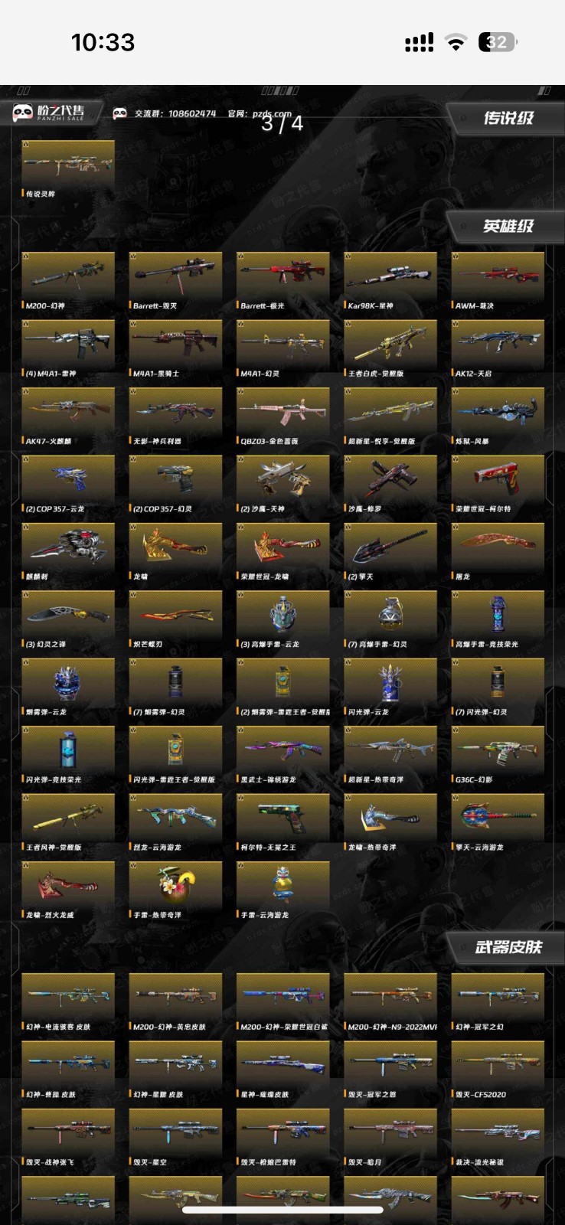Viewport: 565px width, 1225px height.
Task: Select the 屠龙 melee weapon icon
Action: coord(498,547)
